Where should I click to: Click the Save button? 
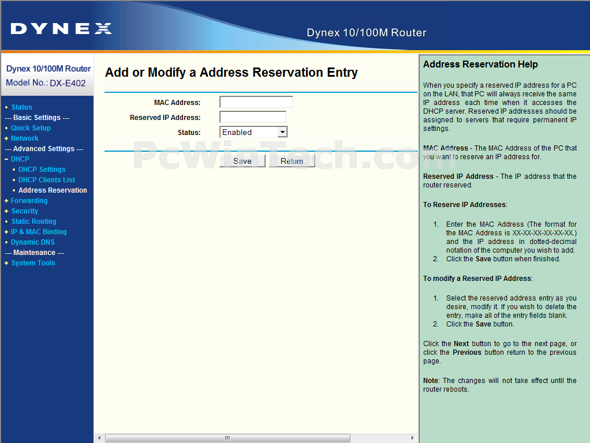tap(242, 161)
